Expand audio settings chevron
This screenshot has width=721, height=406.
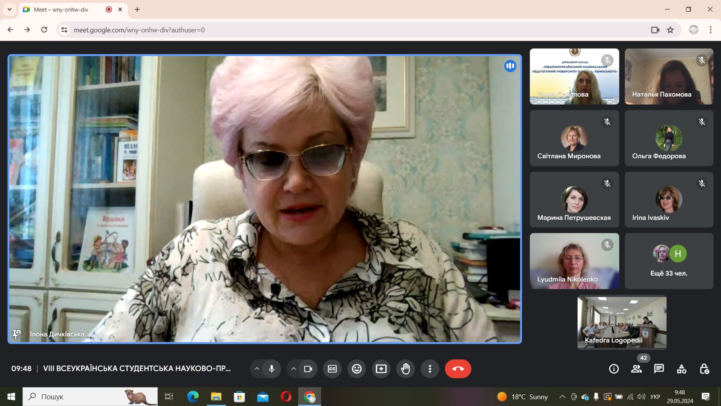click(x=257, y=369)
